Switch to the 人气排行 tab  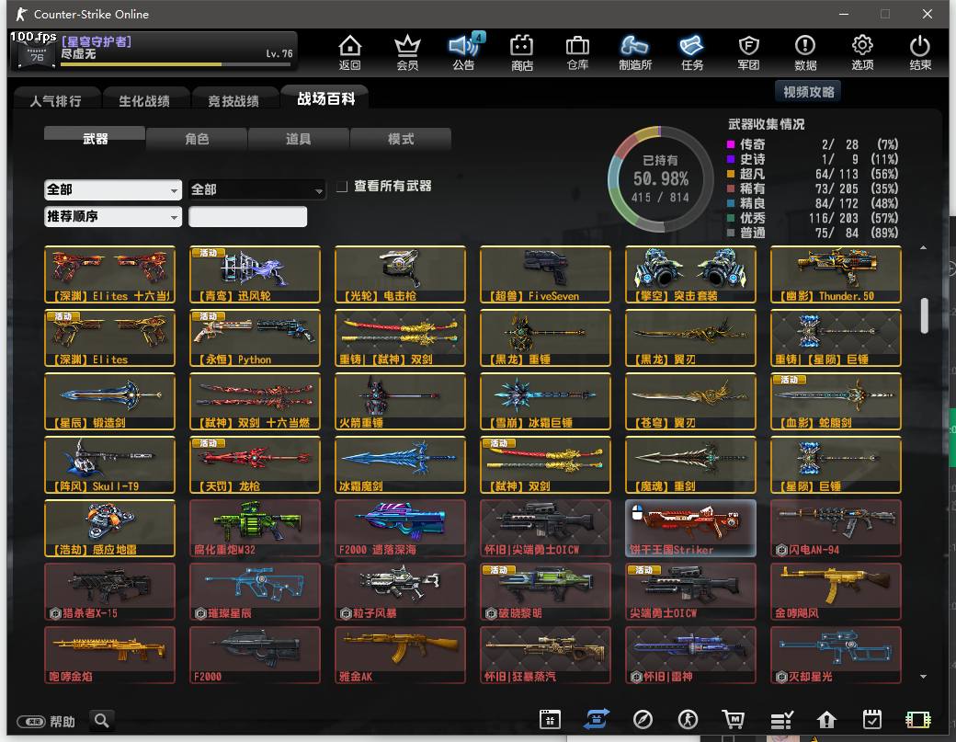pyautogui.click(x=55, y=100)
